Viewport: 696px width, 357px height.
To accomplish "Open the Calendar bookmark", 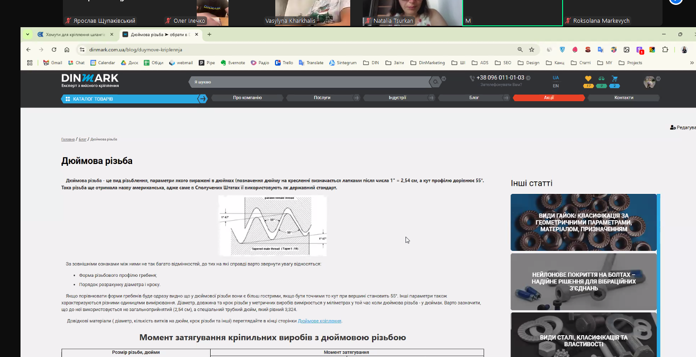I will click(x=103, y=63).
